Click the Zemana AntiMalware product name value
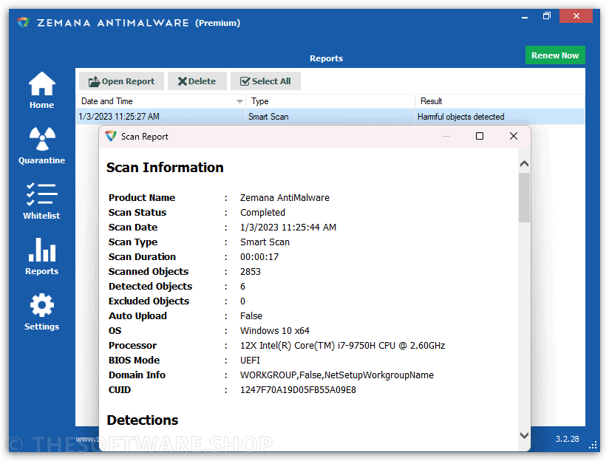The image size is (609, 461). click(285, 198)
